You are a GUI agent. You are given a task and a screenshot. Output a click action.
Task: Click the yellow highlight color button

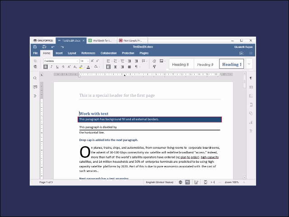[x=81, y=67]
